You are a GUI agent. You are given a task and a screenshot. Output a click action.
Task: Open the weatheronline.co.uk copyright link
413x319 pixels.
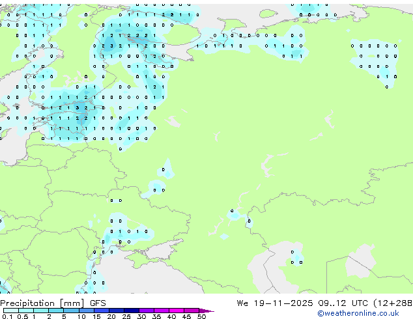pos(358,313)
